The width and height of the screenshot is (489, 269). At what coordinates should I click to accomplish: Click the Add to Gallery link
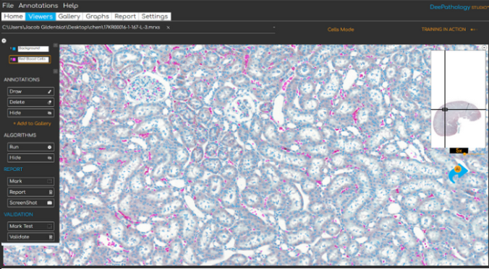pyautogui.click(x=32, y=123)
